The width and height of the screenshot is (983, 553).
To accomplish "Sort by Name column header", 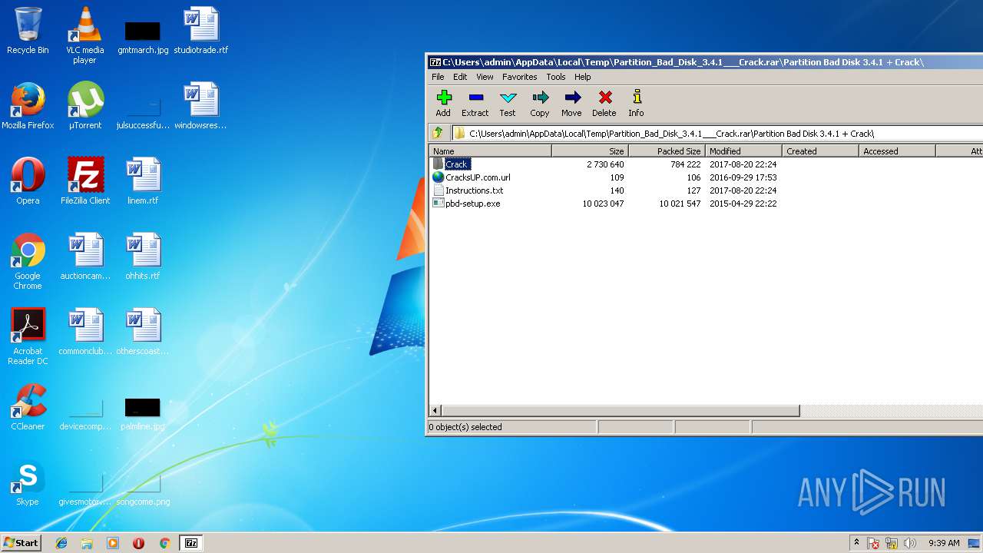I will tap(490, 151).
